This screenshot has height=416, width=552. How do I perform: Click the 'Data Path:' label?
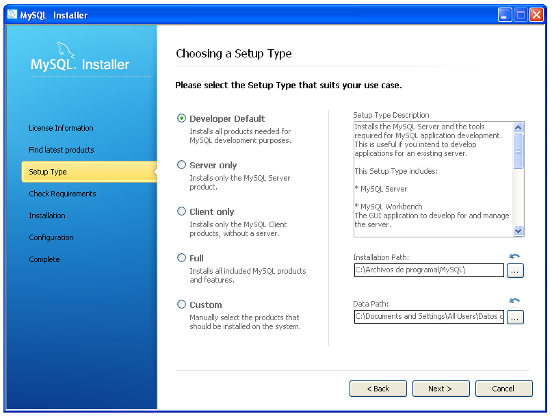[371, 304]
